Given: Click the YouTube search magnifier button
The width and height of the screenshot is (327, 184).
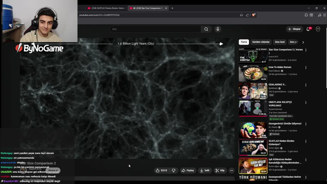Looking at the screenshot, I should pyautogui.click(x=206, y=29).
